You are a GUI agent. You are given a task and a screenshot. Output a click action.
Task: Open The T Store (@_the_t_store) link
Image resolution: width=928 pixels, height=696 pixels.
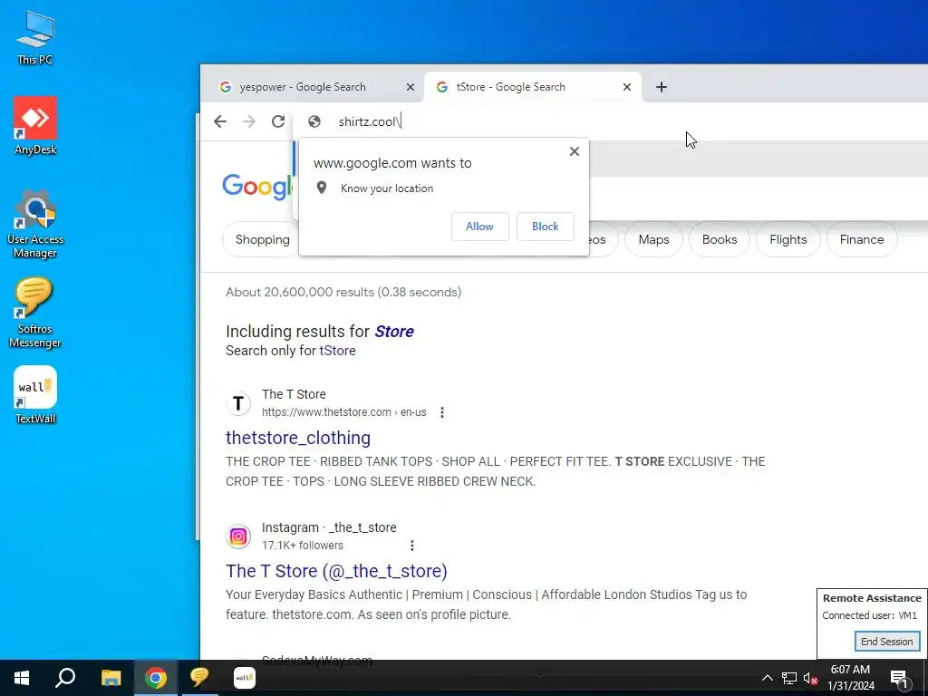(x=336, y=571)
